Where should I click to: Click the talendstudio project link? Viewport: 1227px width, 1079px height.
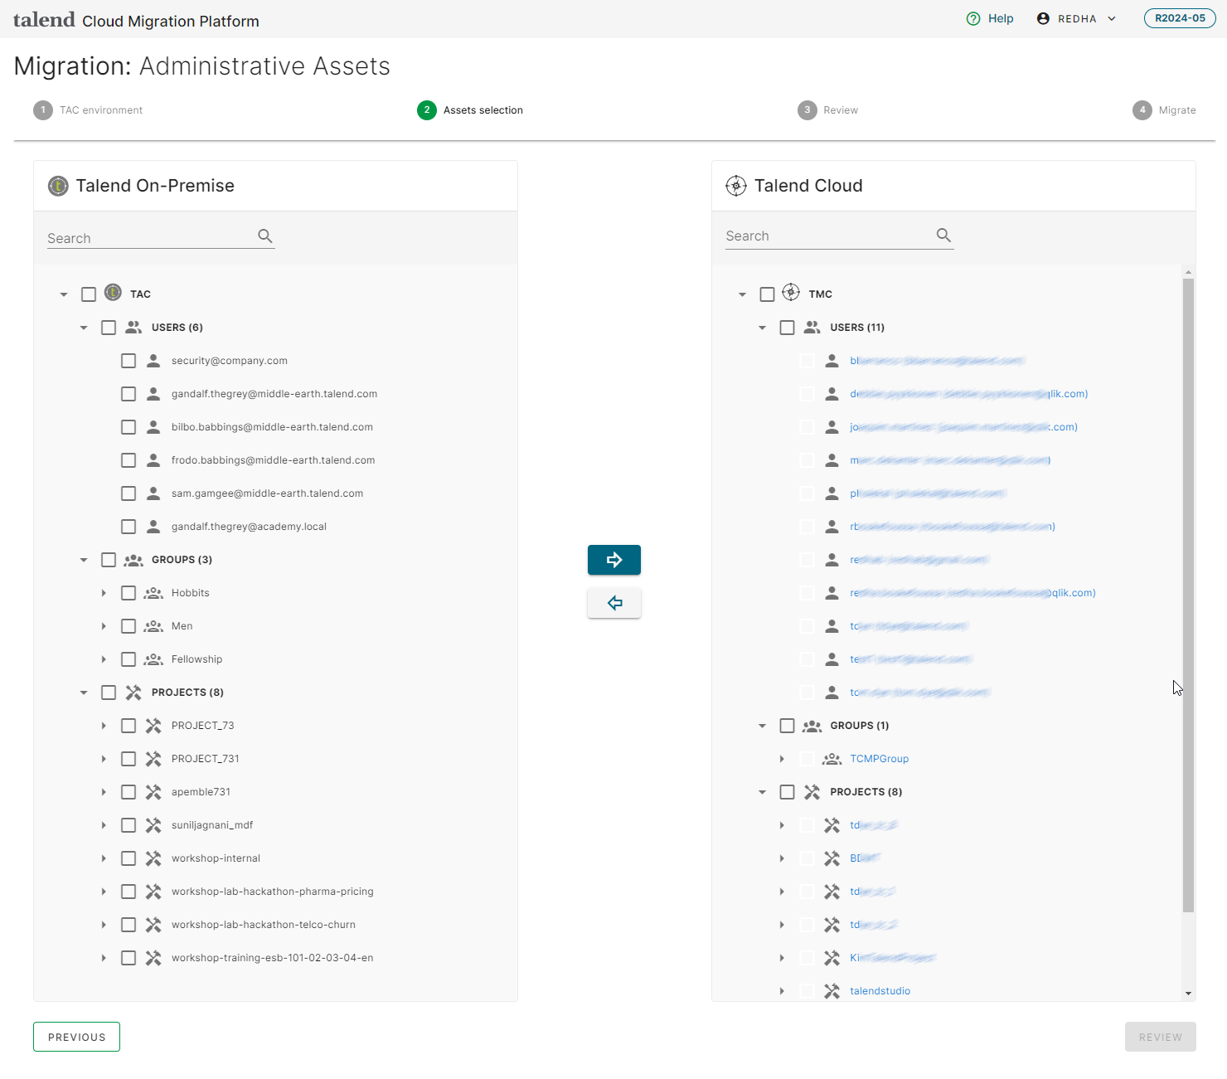click(880, 991)
